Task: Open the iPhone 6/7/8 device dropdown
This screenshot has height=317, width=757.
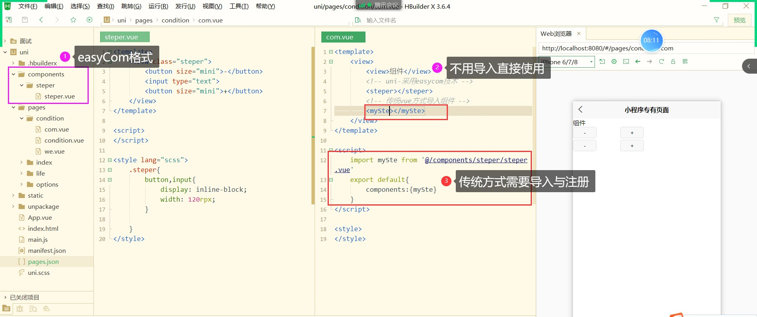Action: [567, 62]
